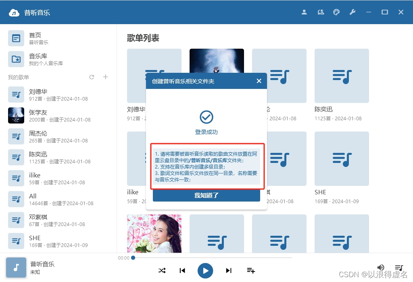Click the 歌单列表 heading
The width and height of the screenshot is (413, 282).
(x=143, y=38)
